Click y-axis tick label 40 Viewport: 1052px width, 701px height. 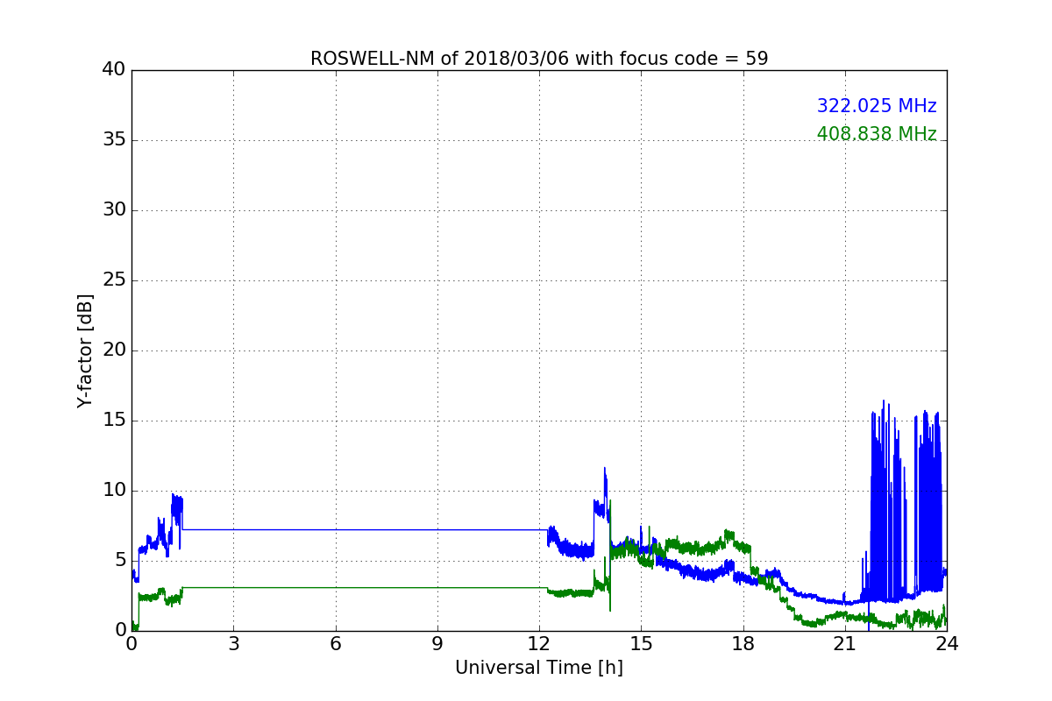[113, 70]
